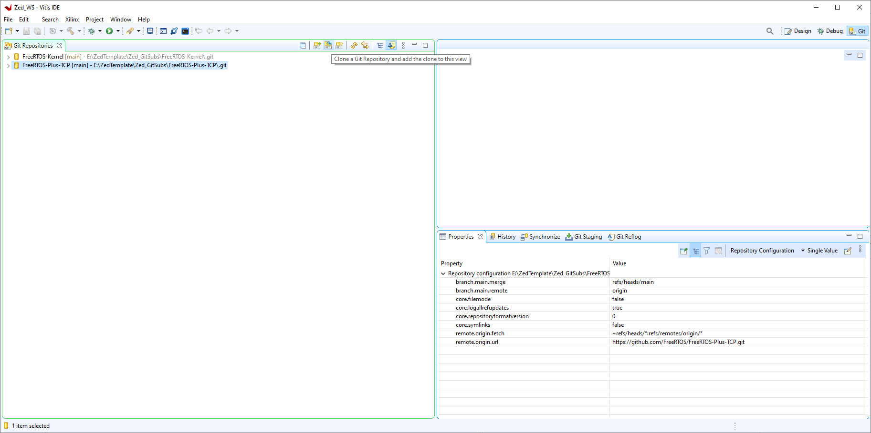Click the Save disk icon
The image size is (871, 433).
[x=26, y=31]
